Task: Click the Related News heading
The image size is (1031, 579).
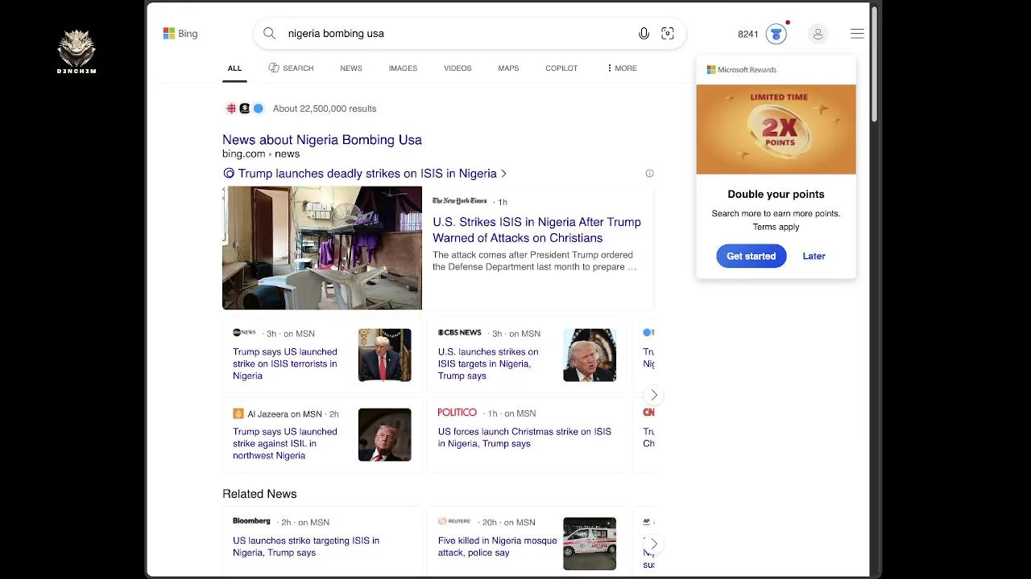Action: [259, 494]
